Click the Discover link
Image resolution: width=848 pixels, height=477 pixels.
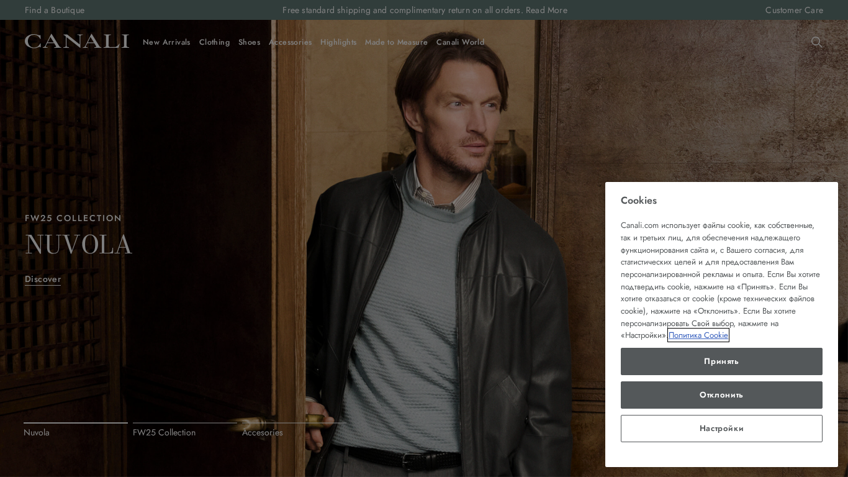[43, 279]
